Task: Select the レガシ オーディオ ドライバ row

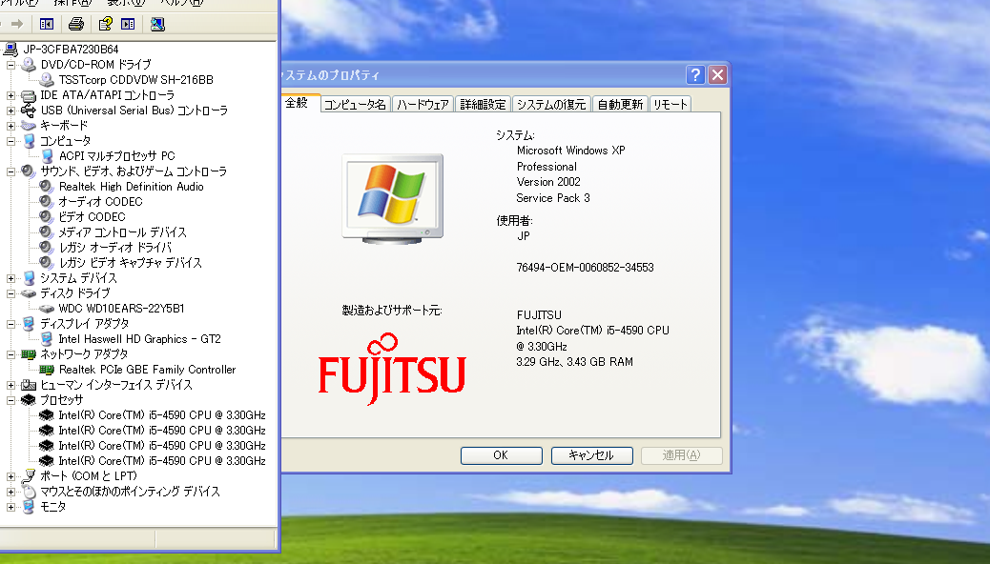Action: coord(114,248)
